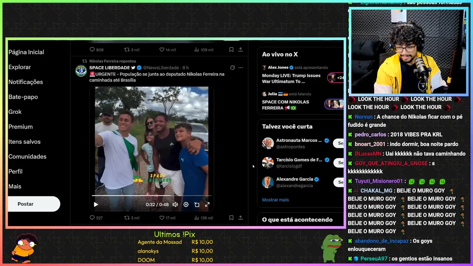Viewport: 473px width, 266px height.
Task: Share the SPACE LIBERDADE post
Action: pyautogui.click(x=241, y=218)
